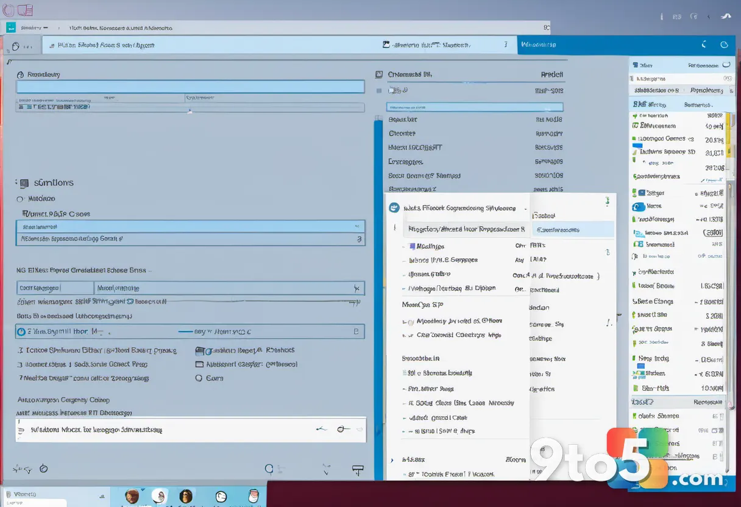Open the first avatar icon on the taskbar
Image resolution: width=741 pixels, height=507 pixels.
pos(132,496)
